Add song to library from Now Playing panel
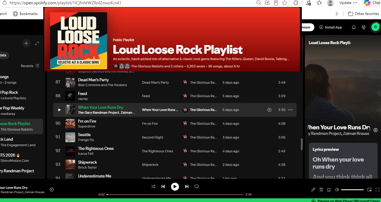Viewport: 381px width, 202px height. click(375, 130)
